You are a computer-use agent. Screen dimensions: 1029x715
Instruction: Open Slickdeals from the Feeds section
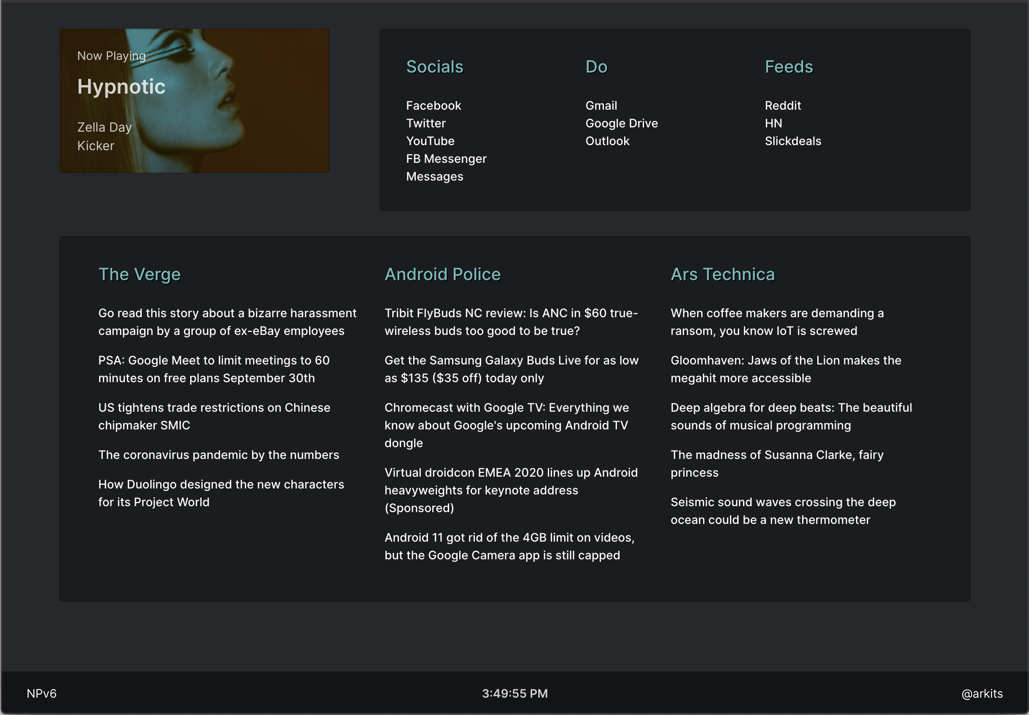[x=793, y=140]
